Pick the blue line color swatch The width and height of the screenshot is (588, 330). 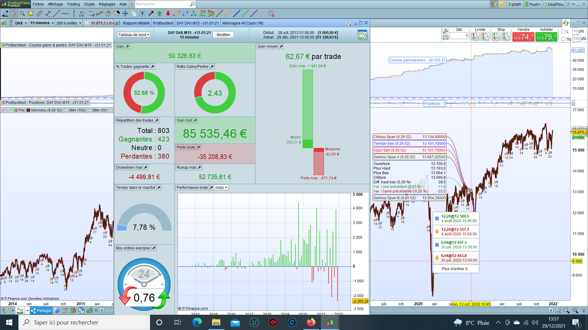tap(236, 13)
